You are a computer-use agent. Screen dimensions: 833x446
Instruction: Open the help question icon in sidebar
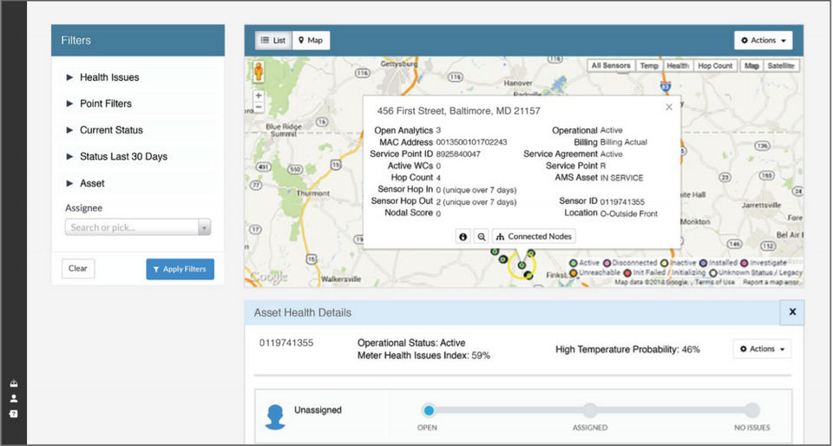(x=14, y=414)
